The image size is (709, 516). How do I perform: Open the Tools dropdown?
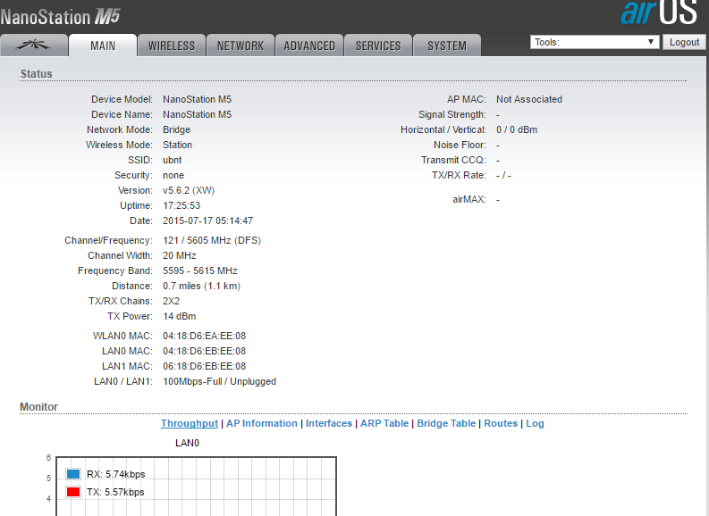coord(595,42)
